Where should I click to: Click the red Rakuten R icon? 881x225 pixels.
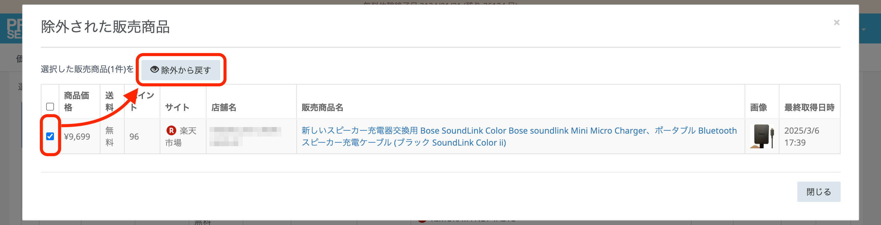click(x=171, y=130)
